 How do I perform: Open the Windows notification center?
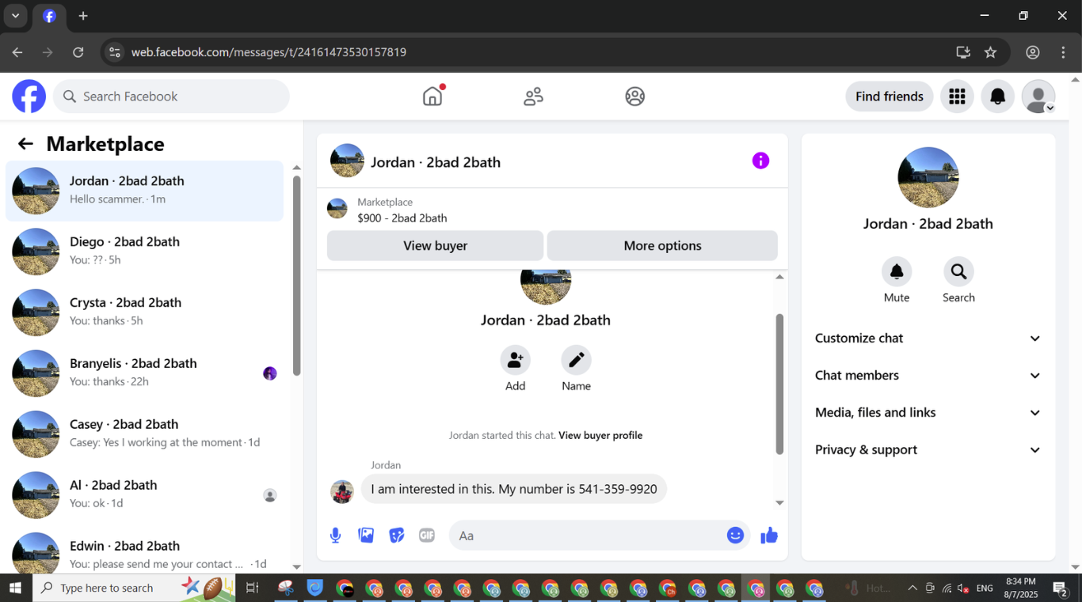[1061, 588]
